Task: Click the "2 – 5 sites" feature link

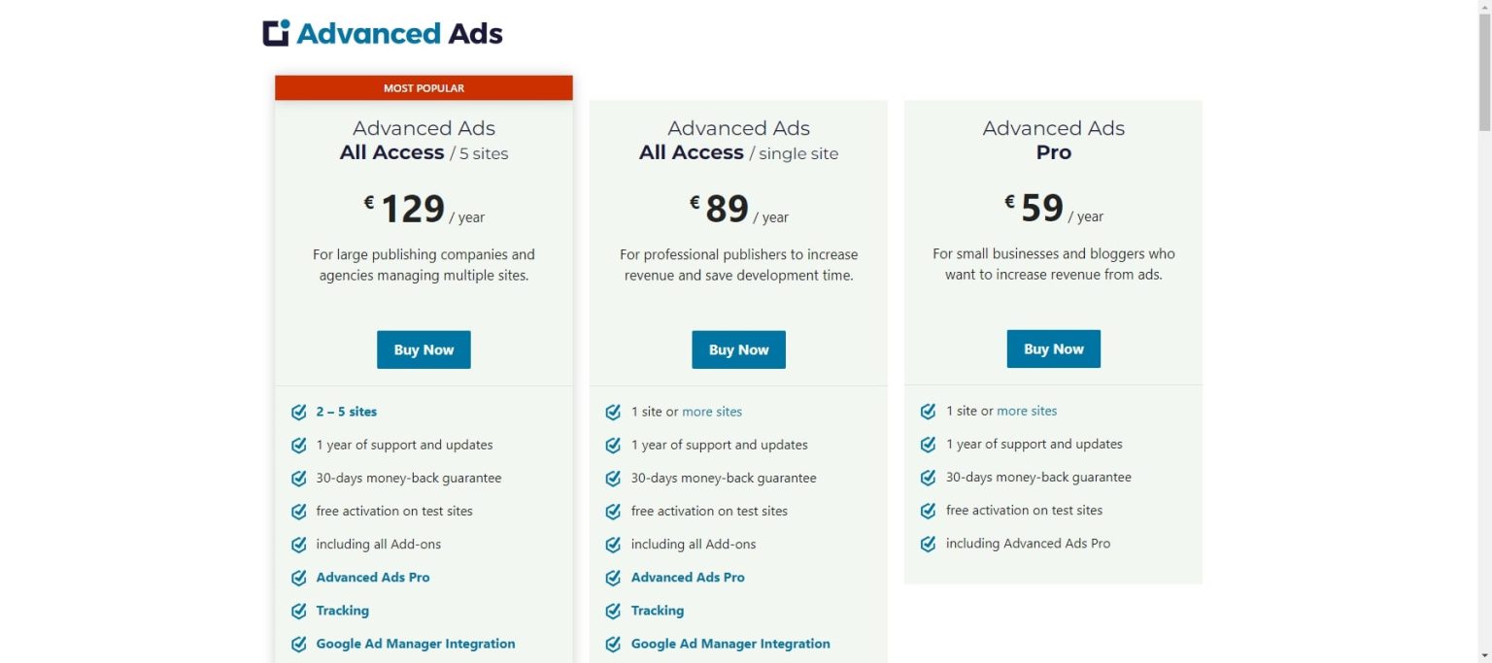Action: point(346,412)
